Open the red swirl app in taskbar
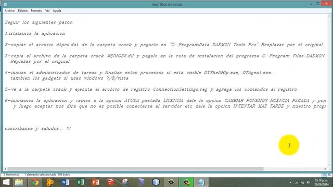The image size is (333, 187). (x=111, y=182)
